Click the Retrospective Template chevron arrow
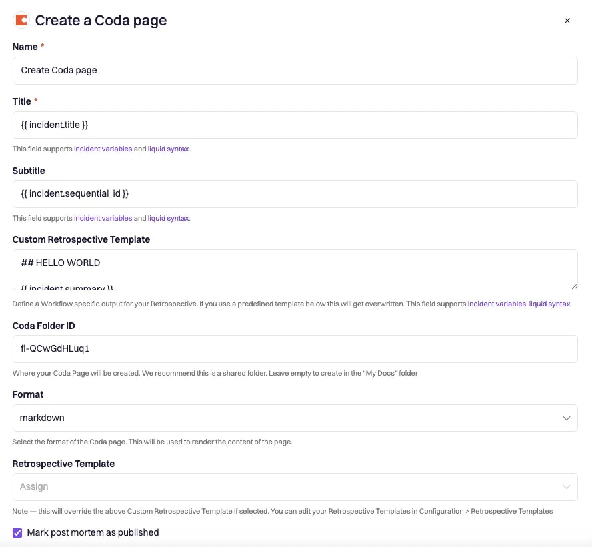The image size is (592, 547). (566, 487)
